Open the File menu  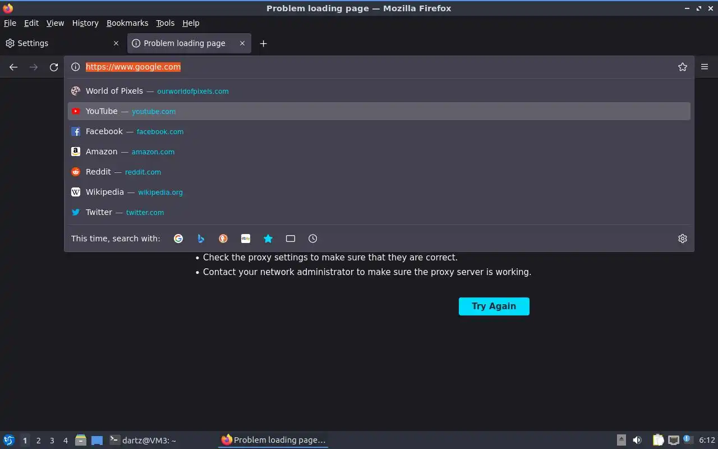coord(10,23)
